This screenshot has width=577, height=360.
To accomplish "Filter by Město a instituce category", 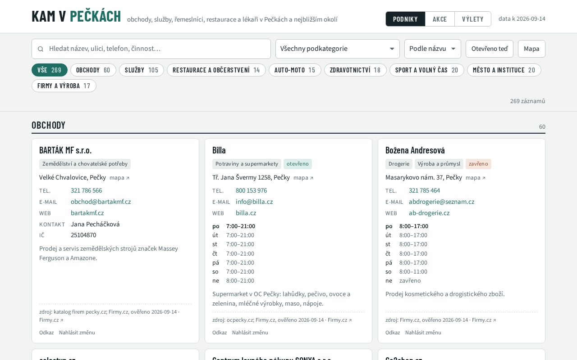I will tap(504, 70).
